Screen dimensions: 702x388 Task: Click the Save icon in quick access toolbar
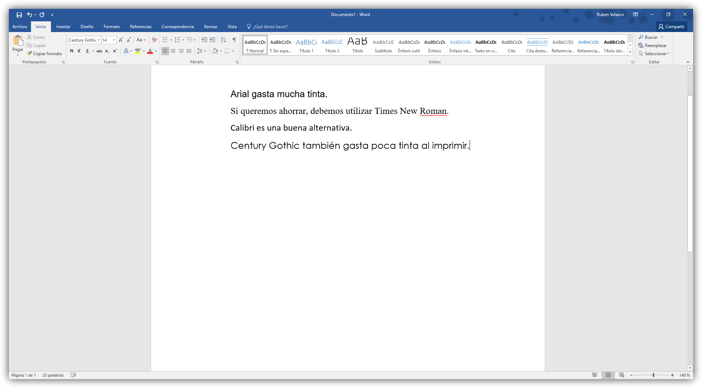tap(19, 15)
